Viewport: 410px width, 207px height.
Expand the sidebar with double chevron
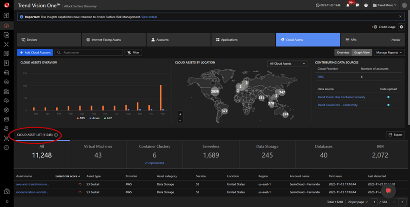tap(7, 202)
